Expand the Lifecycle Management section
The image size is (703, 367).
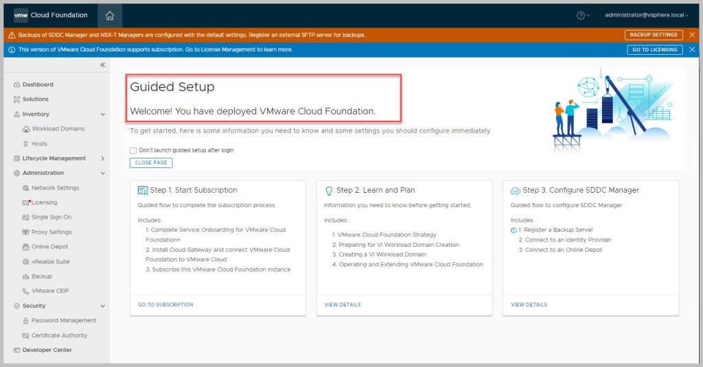pyautogui.click(x=103, y=158)
